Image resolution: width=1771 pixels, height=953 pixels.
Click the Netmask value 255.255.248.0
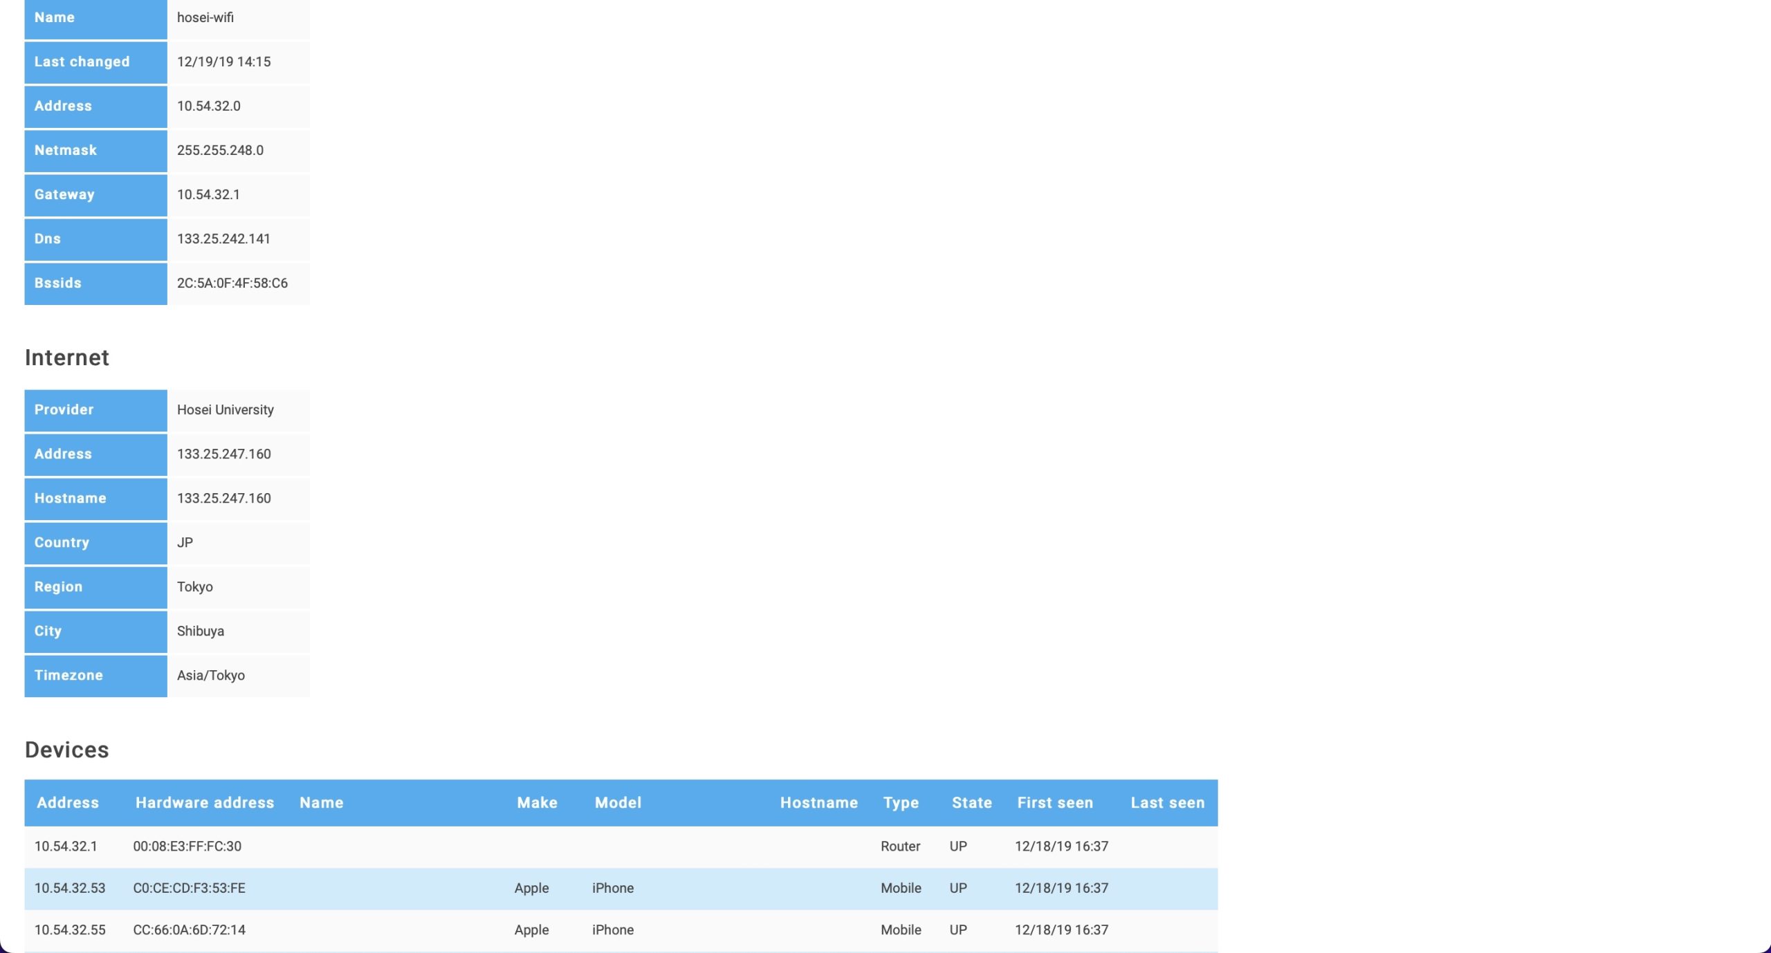(220, 150)
